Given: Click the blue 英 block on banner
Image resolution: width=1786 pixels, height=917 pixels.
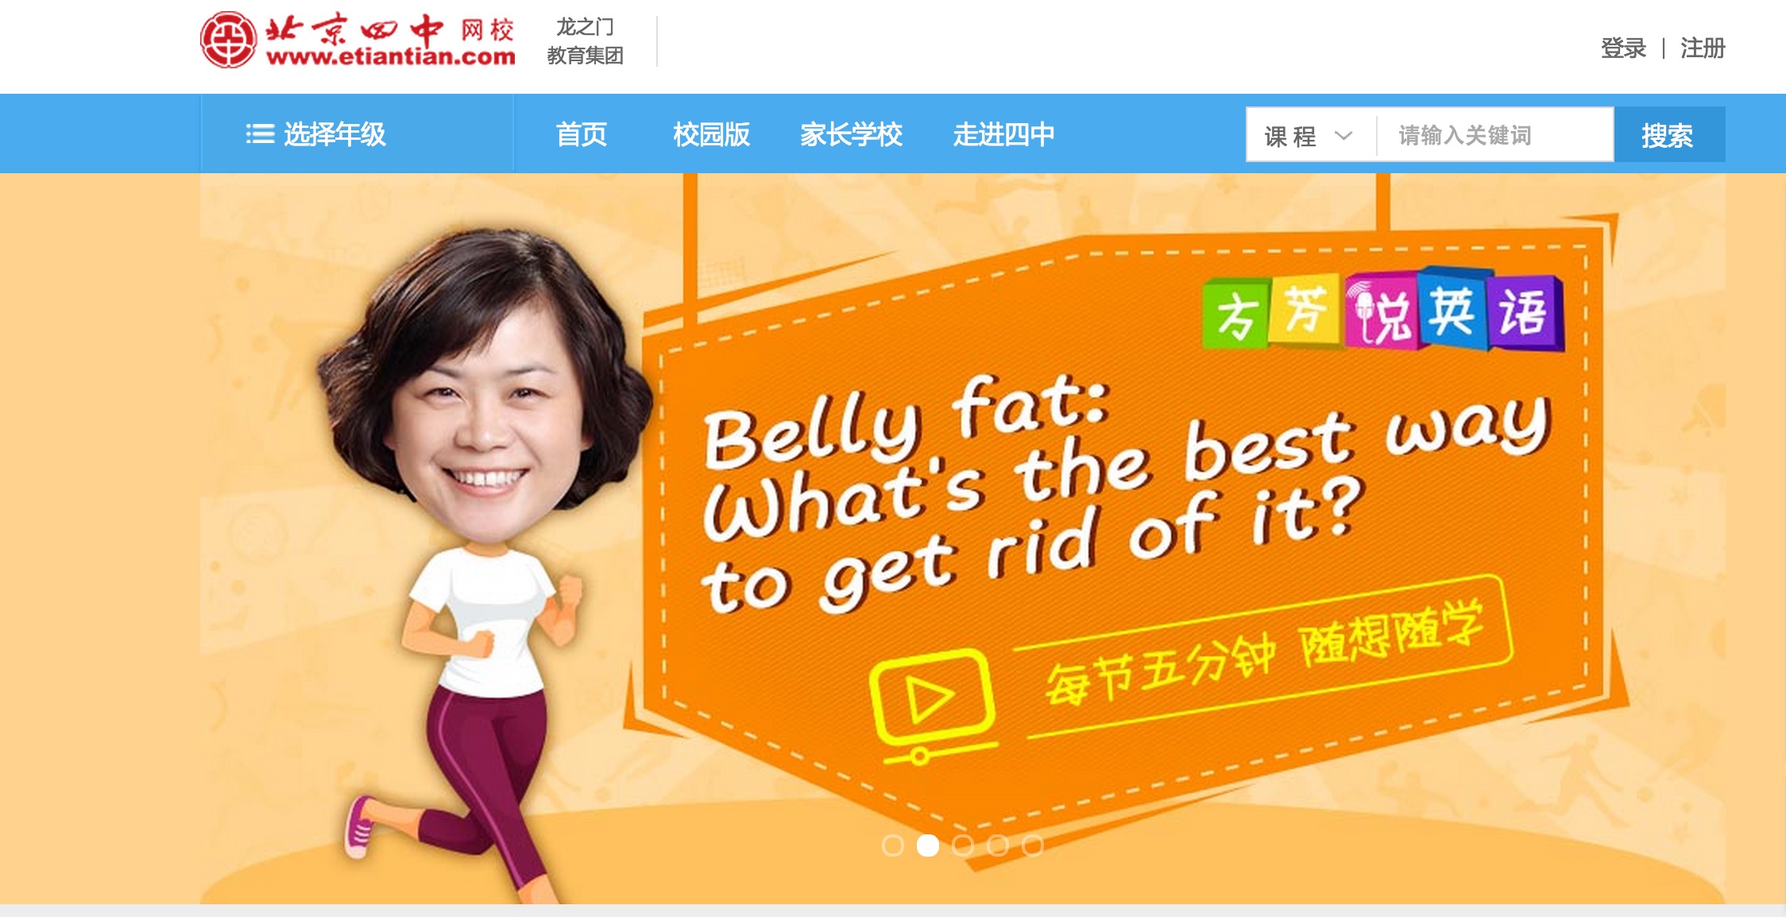Looking at the screenshot, I should coord(1452,310).
